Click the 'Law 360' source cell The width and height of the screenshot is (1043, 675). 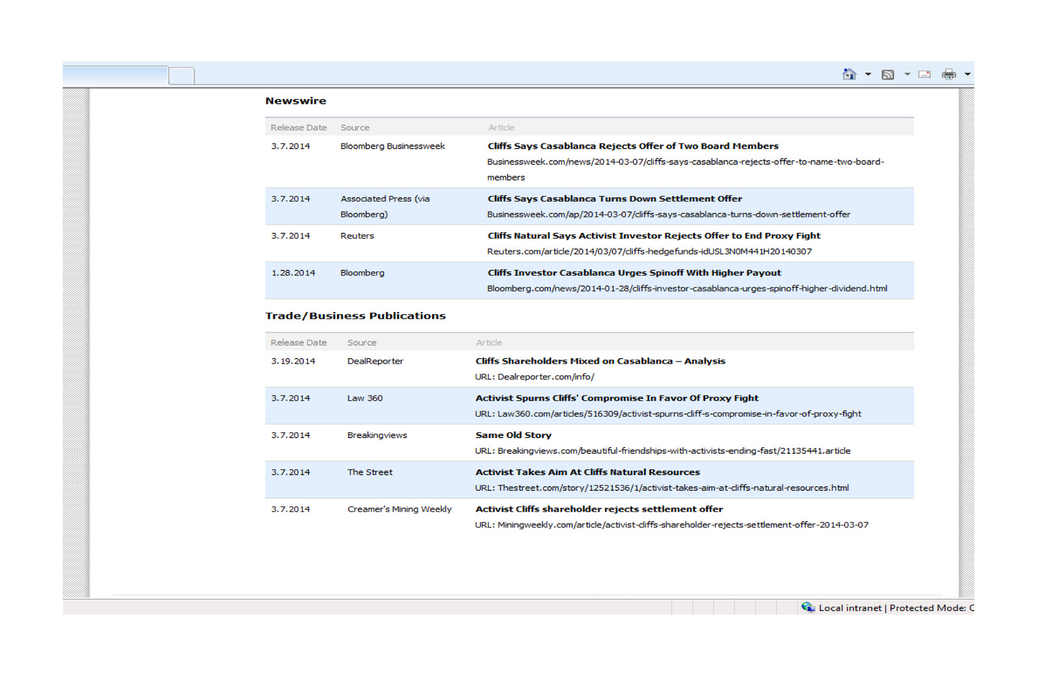(x=365, y=398)
